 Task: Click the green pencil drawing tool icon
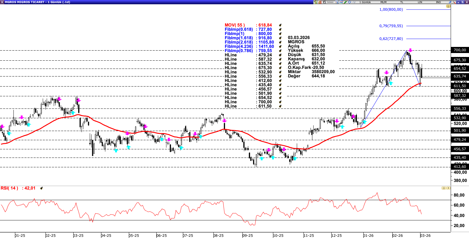tap(345, 2)
